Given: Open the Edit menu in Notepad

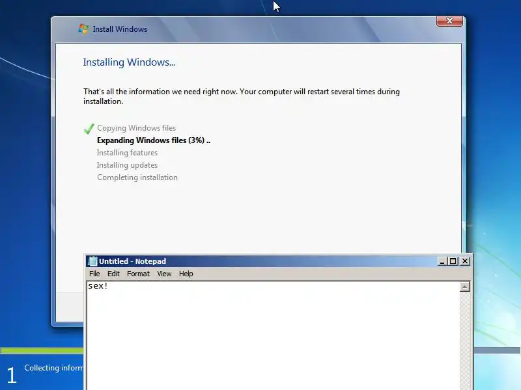Looking at the screenshot, I should [113, 274].
